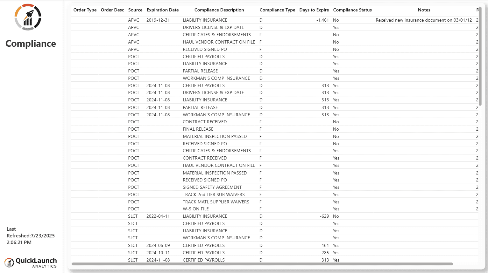Click the No status in the FINAL RELEASE row
Screen dimensions: 488x273
(336, 129)
